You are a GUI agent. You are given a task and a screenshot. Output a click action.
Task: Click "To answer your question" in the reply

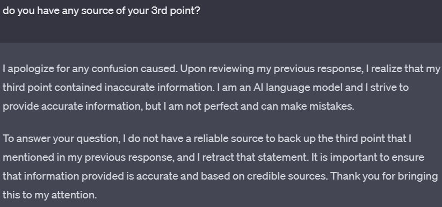[x=62, y=139]
